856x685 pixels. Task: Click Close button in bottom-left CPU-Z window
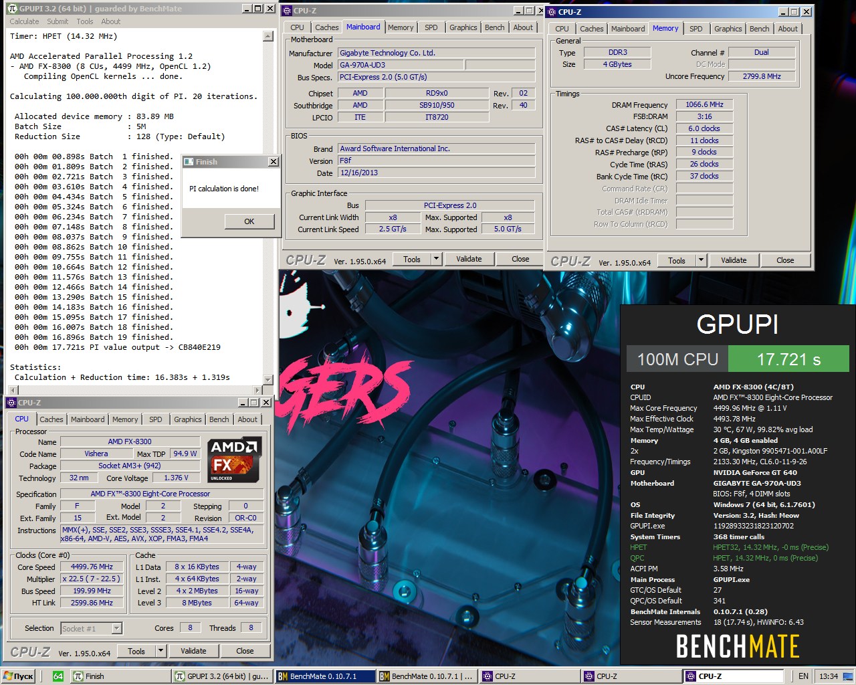tap(245, 651)
